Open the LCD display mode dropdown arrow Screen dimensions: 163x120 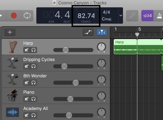(121, 15)
